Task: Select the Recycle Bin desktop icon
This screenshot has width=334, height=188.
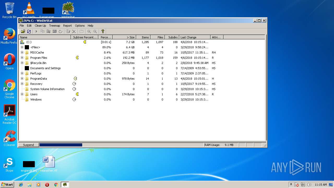Action: tap(9, 10)
